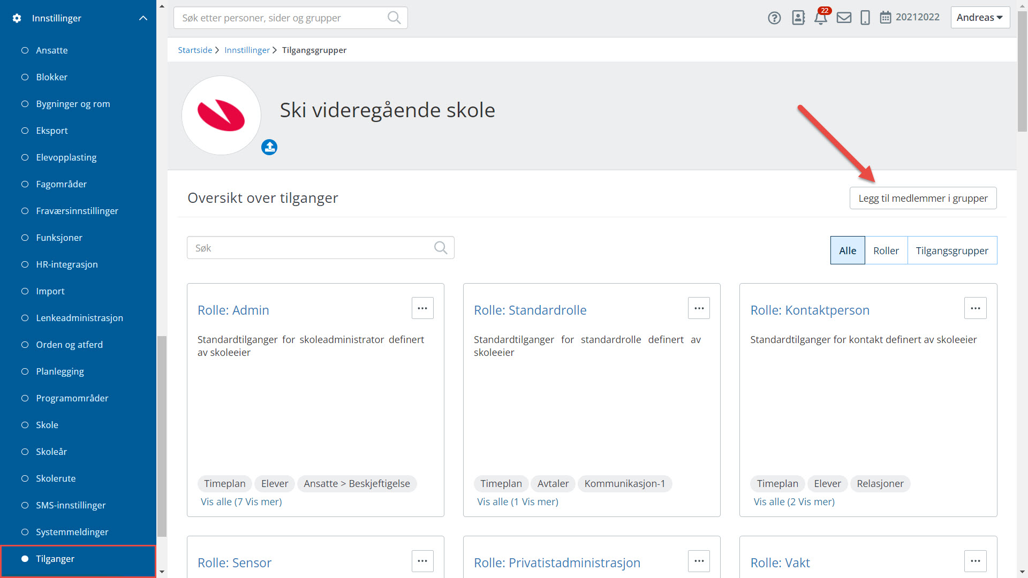Open the contacts card icon
The width and height of the screenshot is (1028, 578).
point(798,18)
